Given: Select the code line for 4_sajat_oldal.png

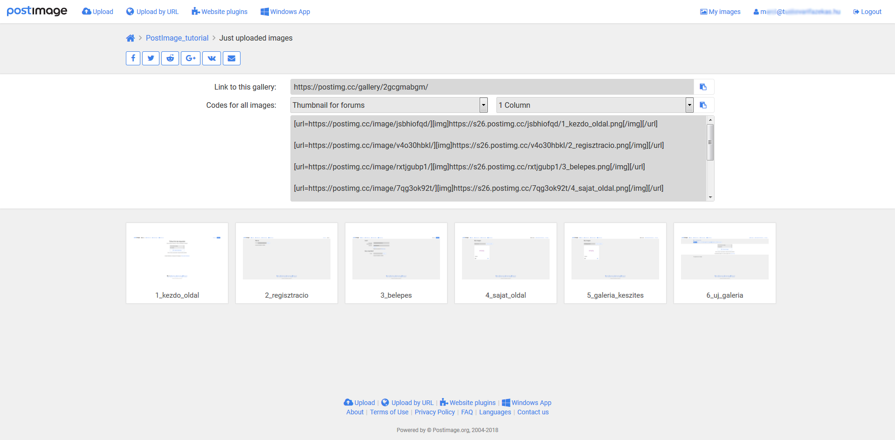Looking at the screenshot, I should pos(479,189).
